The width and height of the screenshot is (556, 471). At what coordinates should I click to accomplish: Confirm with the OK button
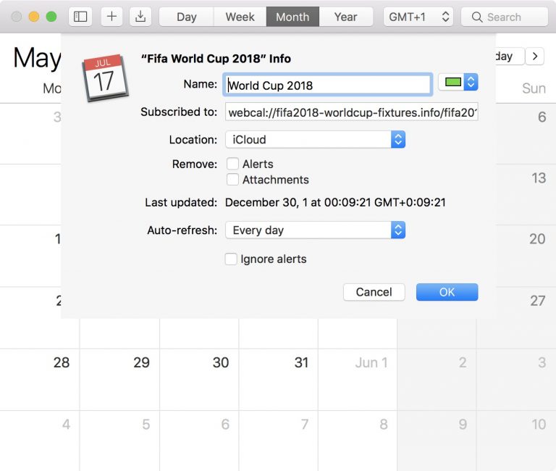[x=447, y=292]
